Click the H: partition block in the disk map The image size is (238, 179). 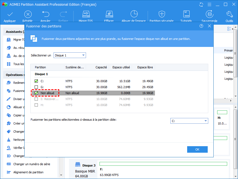point(222,119)
